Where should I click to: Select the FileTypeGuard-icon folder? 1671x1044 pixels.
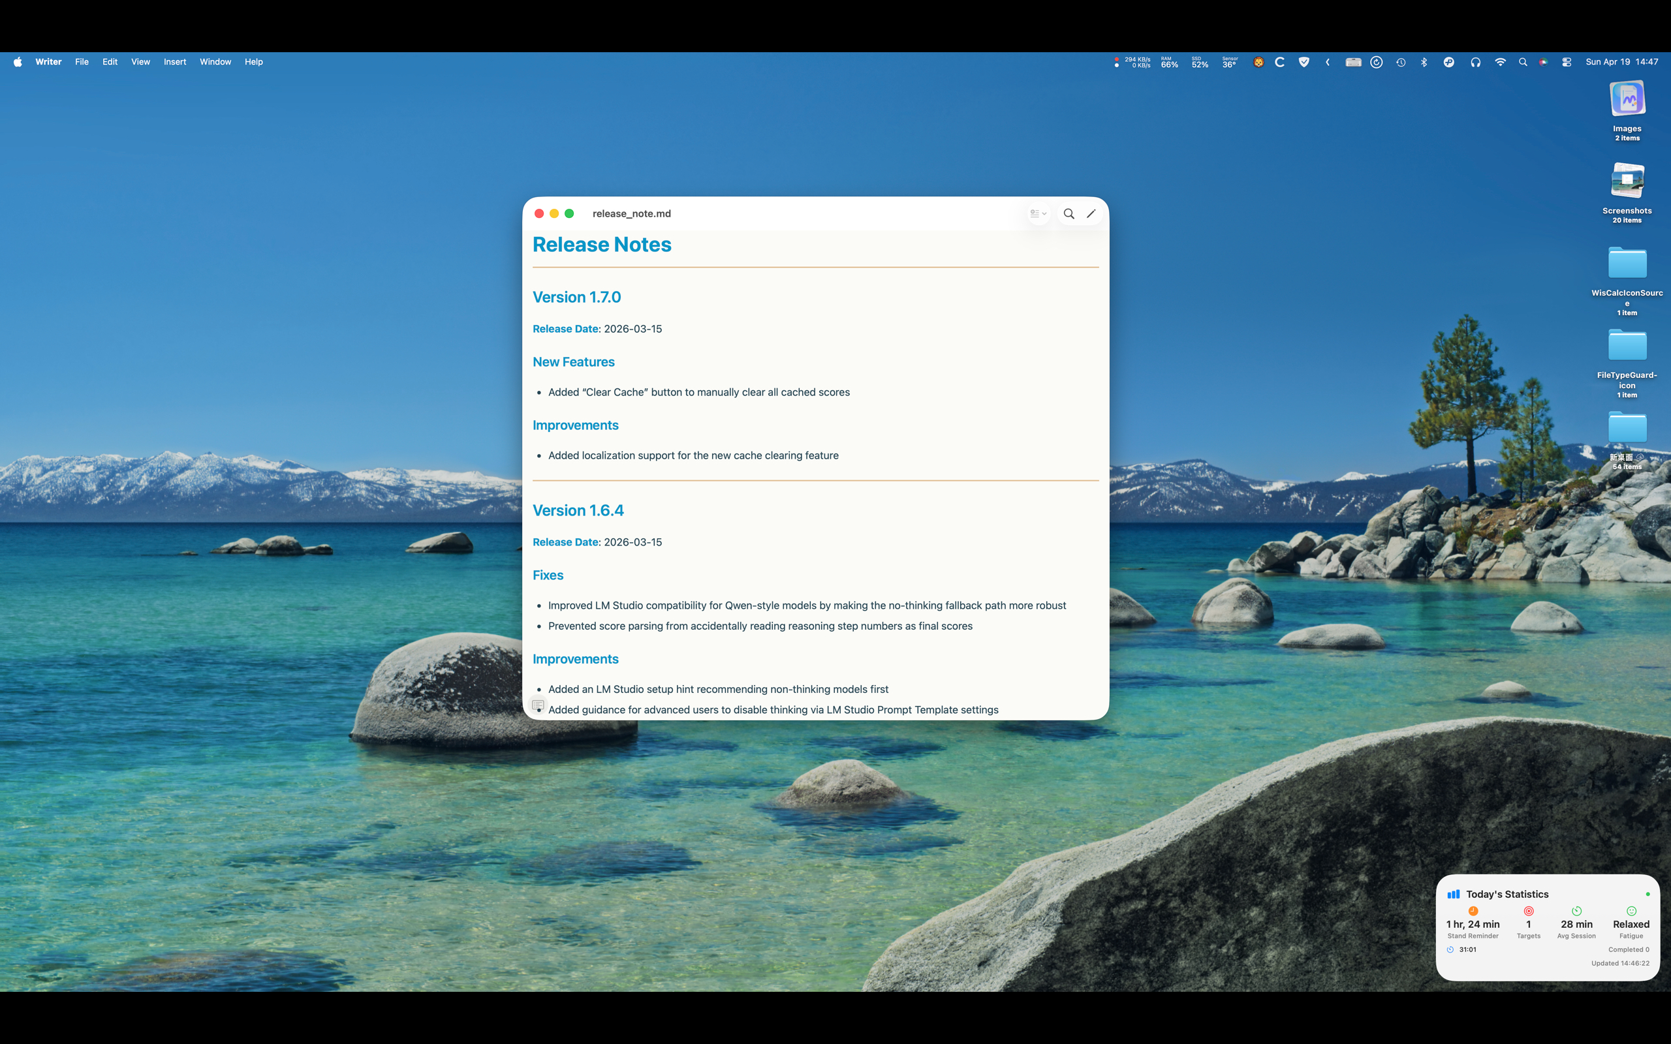click(1627, 363)
